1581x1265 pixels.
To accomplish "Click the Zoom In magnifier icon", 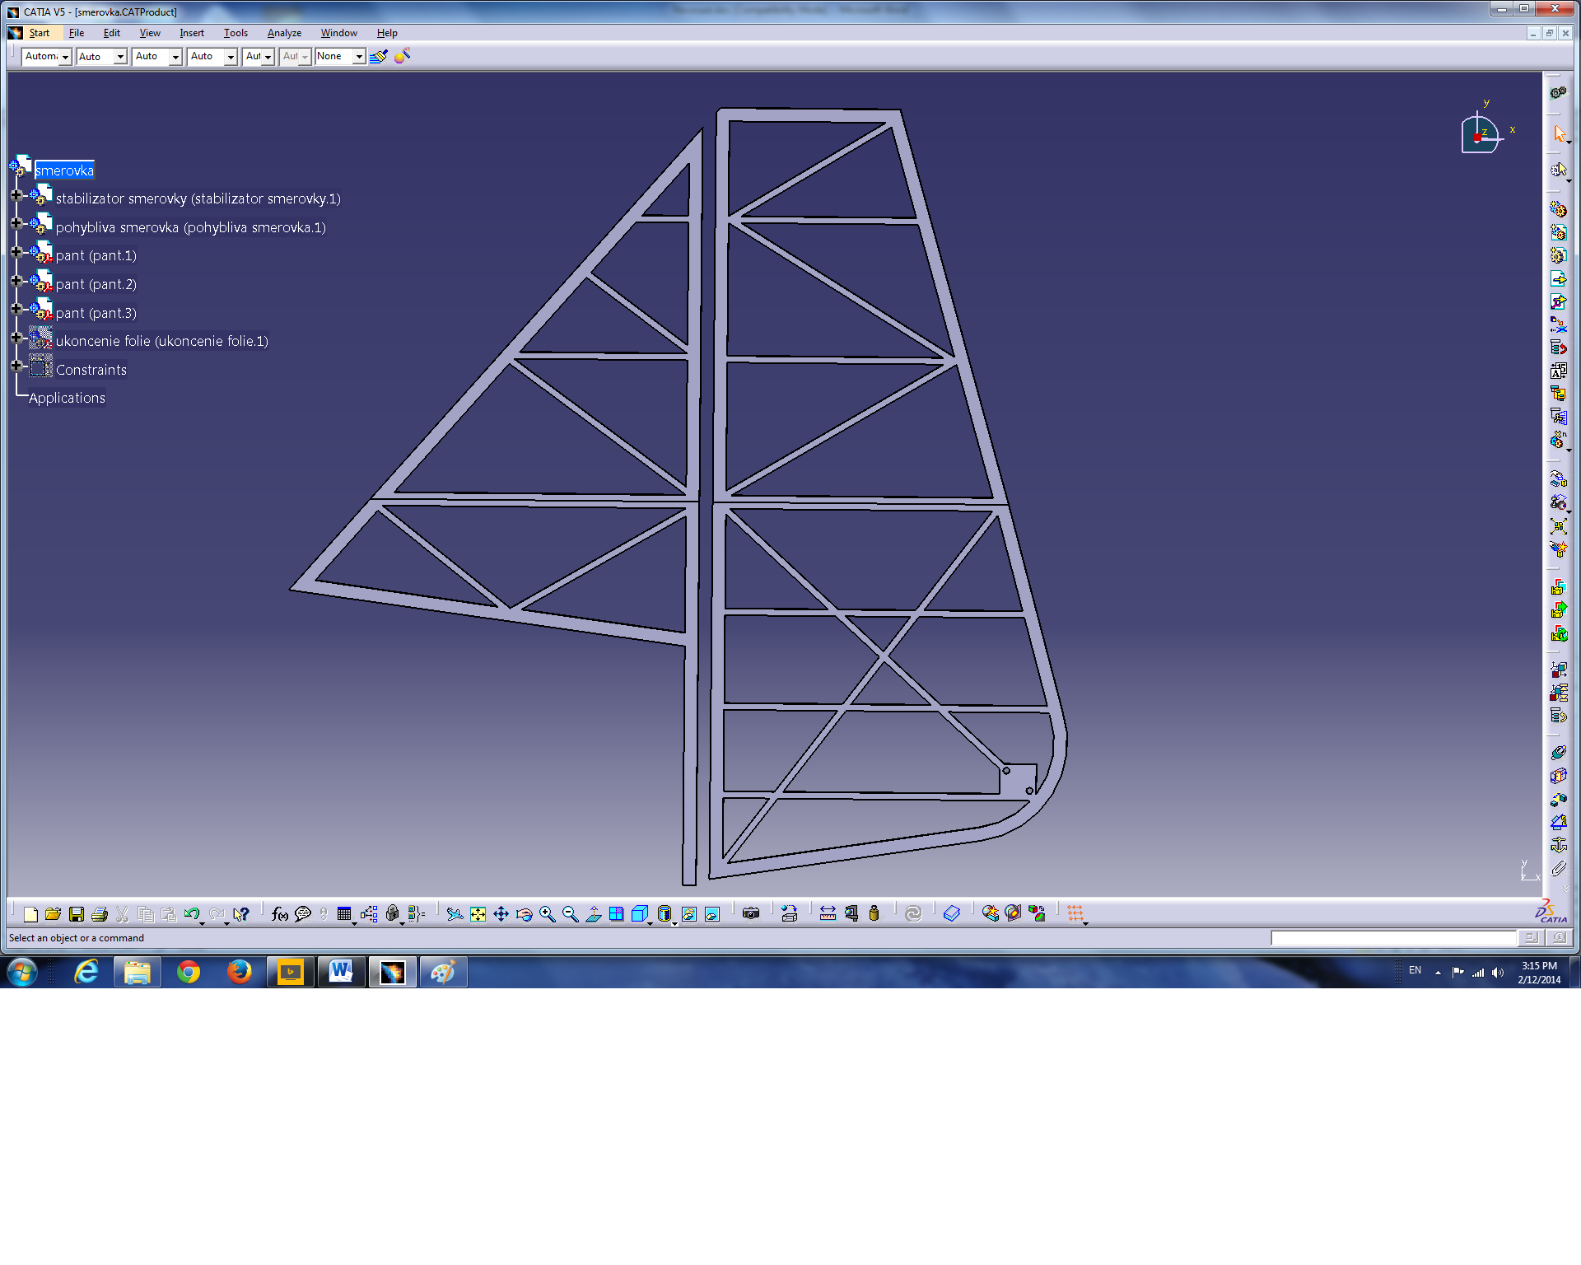I will 547,914.
